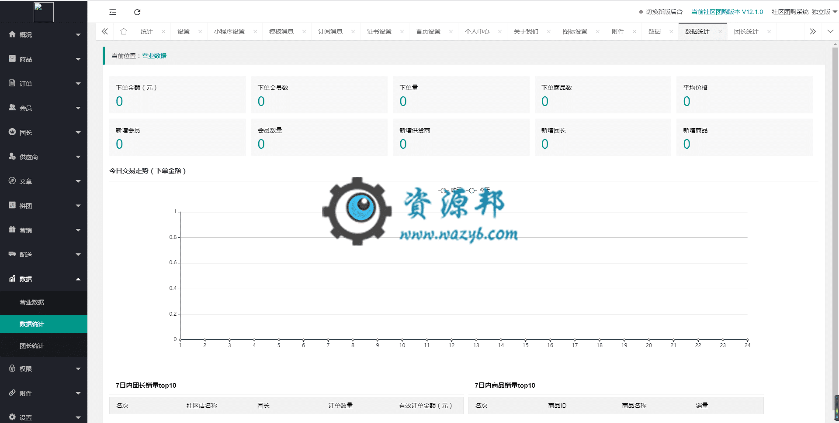Click the 附件 paperclip icon in sidebar

click(12, 393)
